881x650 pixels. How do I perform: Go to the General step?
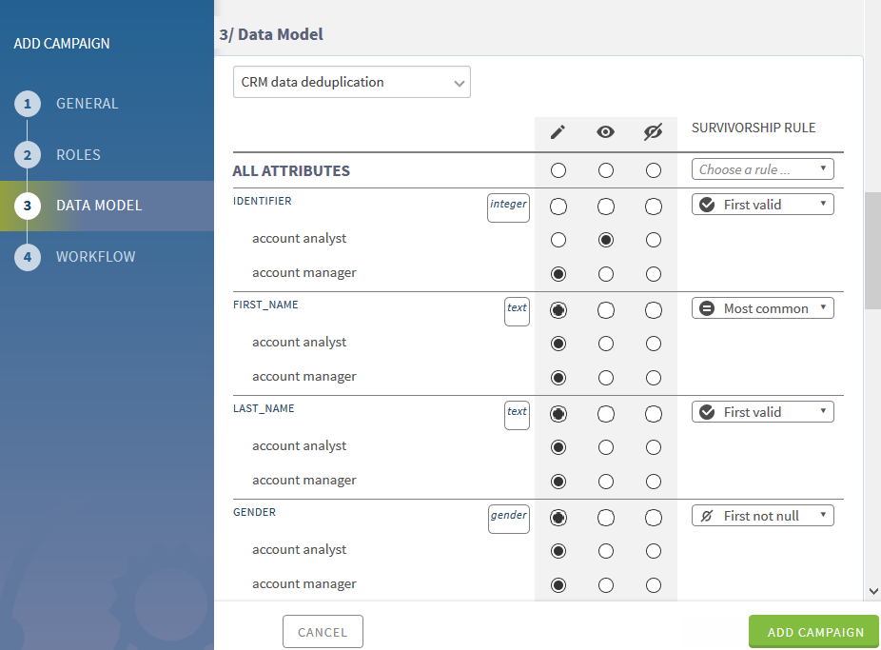(87, 104)
